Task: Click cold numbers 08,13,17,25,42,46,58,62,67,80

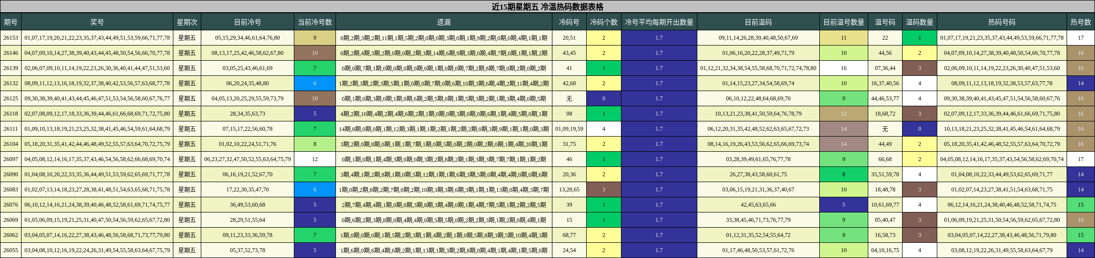Action: pos(247,53)
